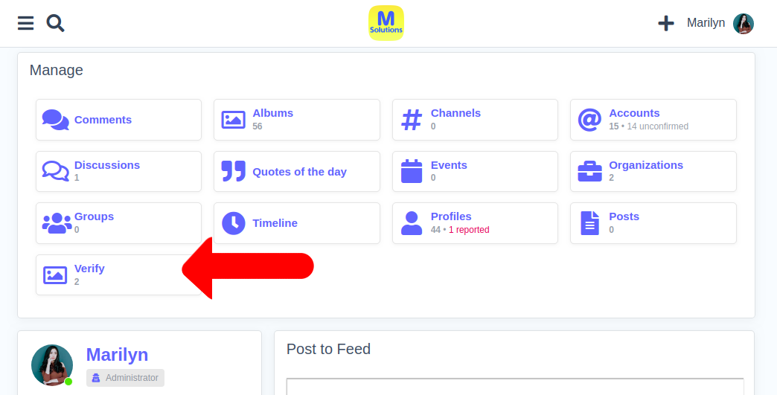The width and height of the screenshot is (777, 395).
Task: Open Marilyn's avatar in the header
Action: click(743, 24)
